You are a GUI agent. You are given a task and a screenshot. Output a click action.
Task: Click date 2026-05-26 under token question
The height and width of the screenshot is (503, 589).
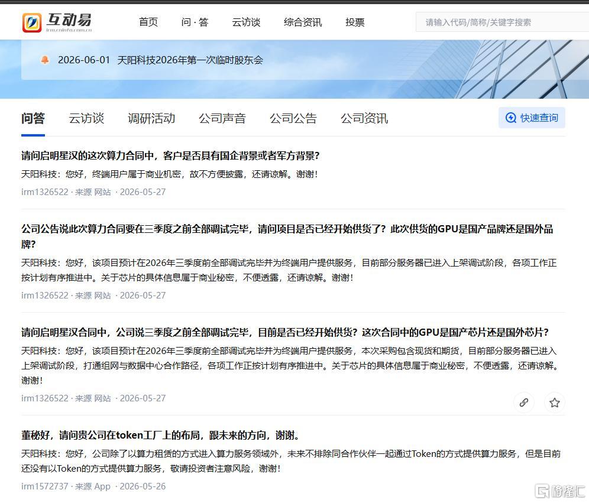point(143,486)
